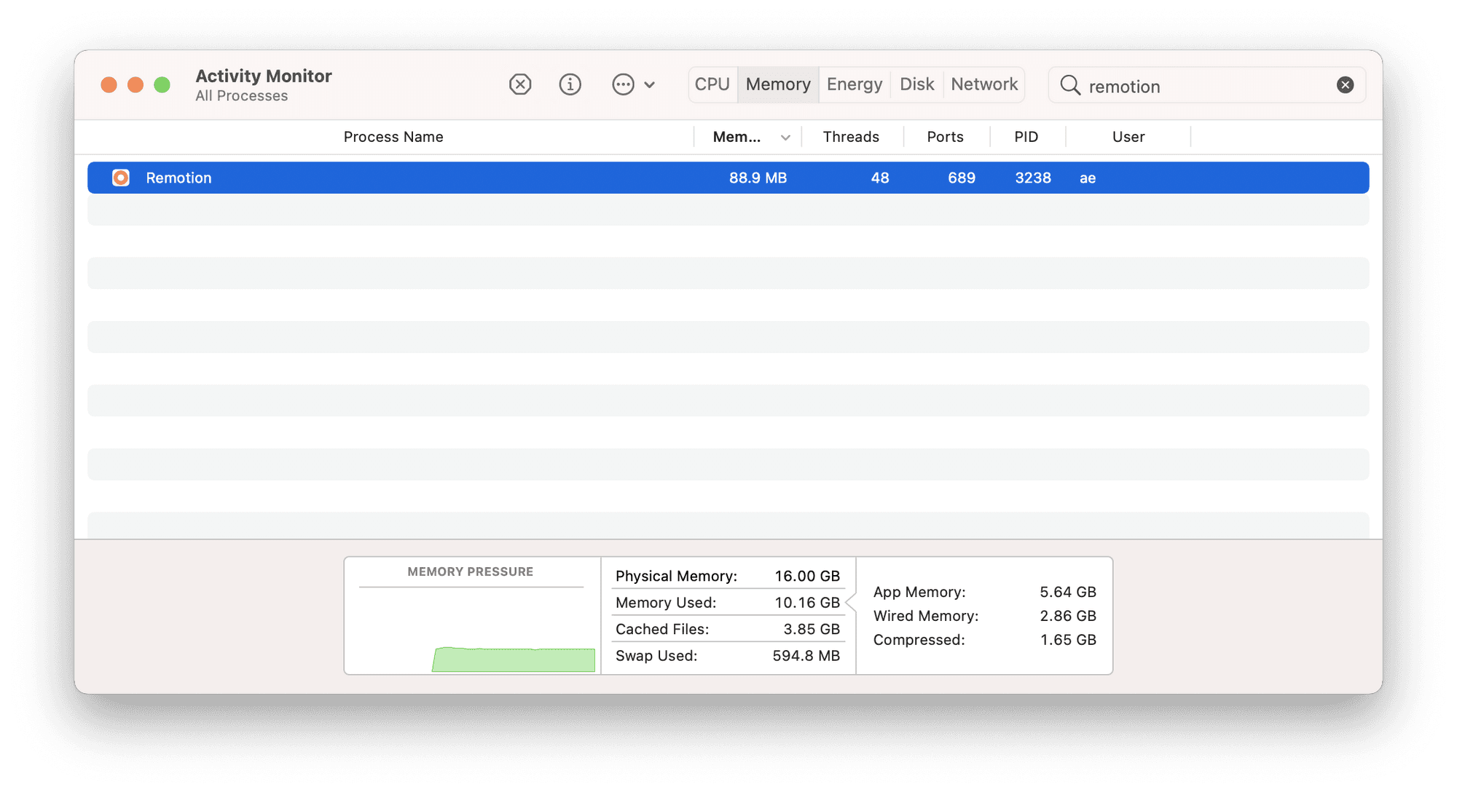Click the Remotion app icon in the row

(121, 178)
